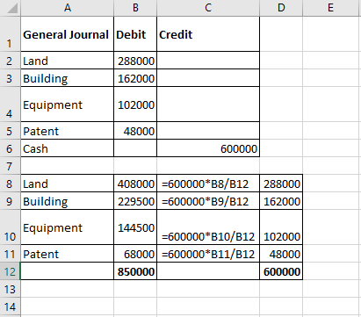Select the 'Patent' cell in row 11
361x317 pixels.
pos(68,254)
